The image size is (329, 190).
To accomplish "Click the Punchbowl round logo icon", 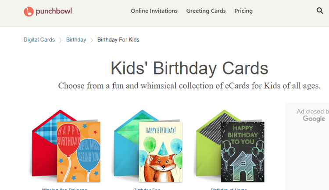I will 29,11.
